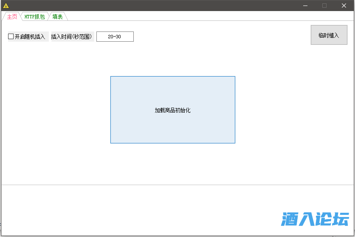Click the blue 论坛 watermark logo
The image size is (355, 237).
click(x=315, y=219)
